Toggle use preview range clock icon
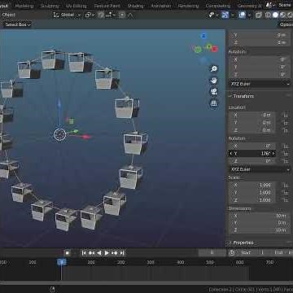 click(x=232, y=252)
